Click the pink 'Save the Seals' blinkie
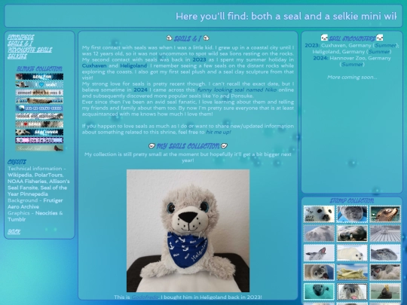 pos(39,140)
